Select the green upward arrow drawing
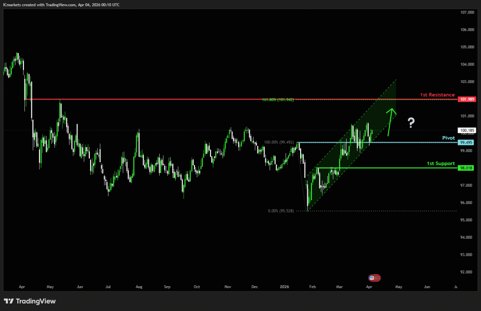 (x=390, y=122)
